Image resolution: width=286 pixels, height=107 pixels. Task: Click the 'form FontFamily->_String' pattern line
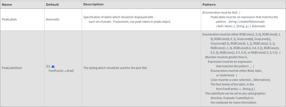(236, 89)
